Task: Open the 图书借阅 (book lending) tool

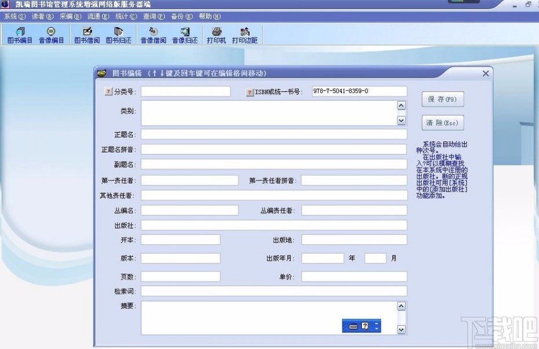Action: pos(86,35)
